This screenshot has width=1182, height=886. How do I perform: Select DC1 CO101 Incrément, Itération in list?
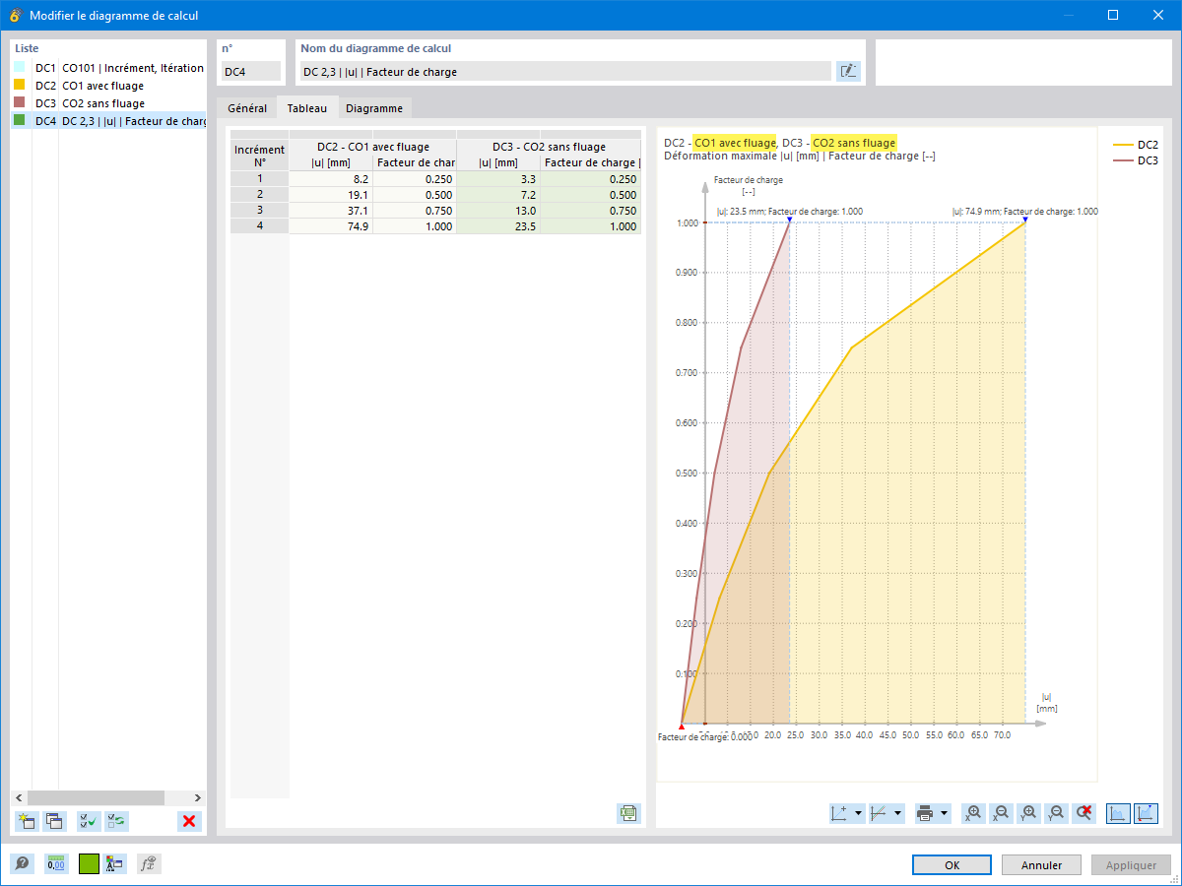pos(108,68)
